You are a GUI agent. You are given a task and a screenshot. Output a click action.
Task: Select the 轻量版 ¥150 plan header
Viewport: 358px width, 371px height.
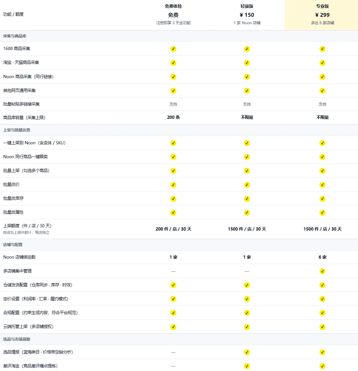tap(247, 15)
